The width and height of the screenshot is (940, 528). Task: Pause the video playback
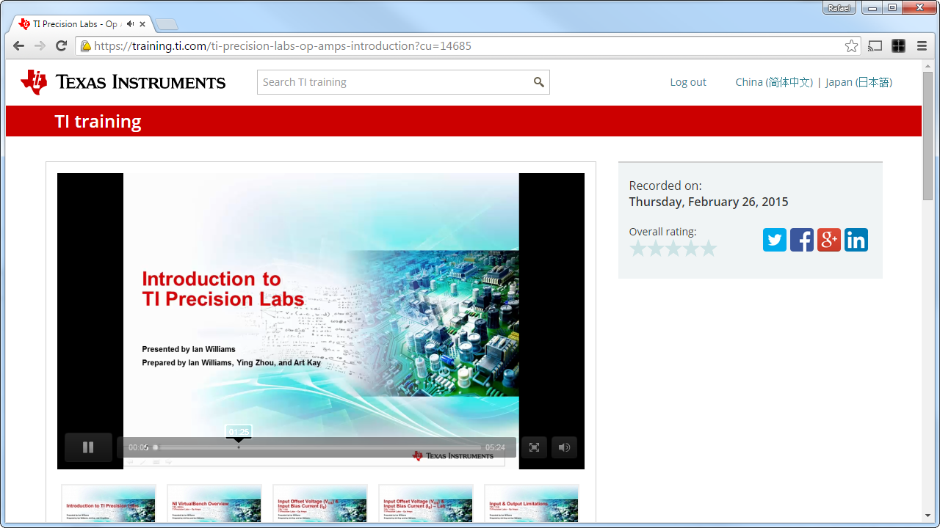coord(88,447)
